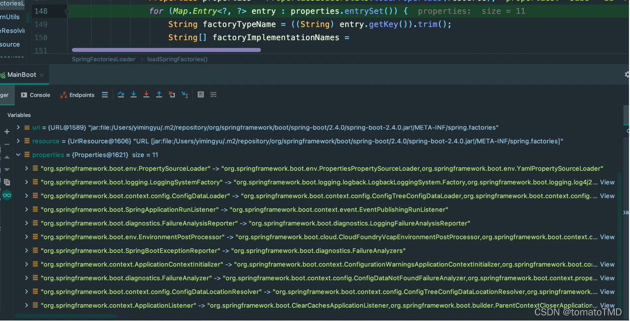Click the Step Over debugger icon
Screen dimensions: 630x321
click(121, 95)
